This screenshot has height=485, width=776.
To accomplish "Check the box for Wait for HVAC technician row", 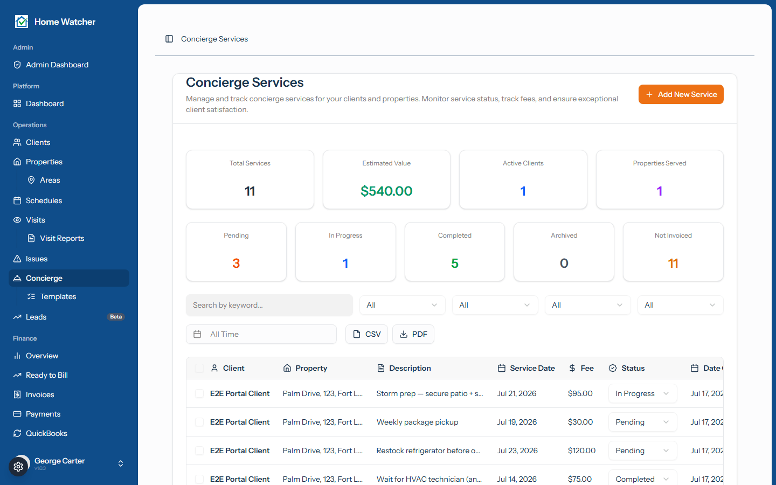I will coord(199,479).
